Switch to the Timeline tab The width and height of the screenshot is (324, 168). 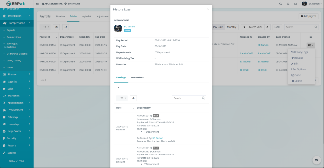click(x=60, y=16)
